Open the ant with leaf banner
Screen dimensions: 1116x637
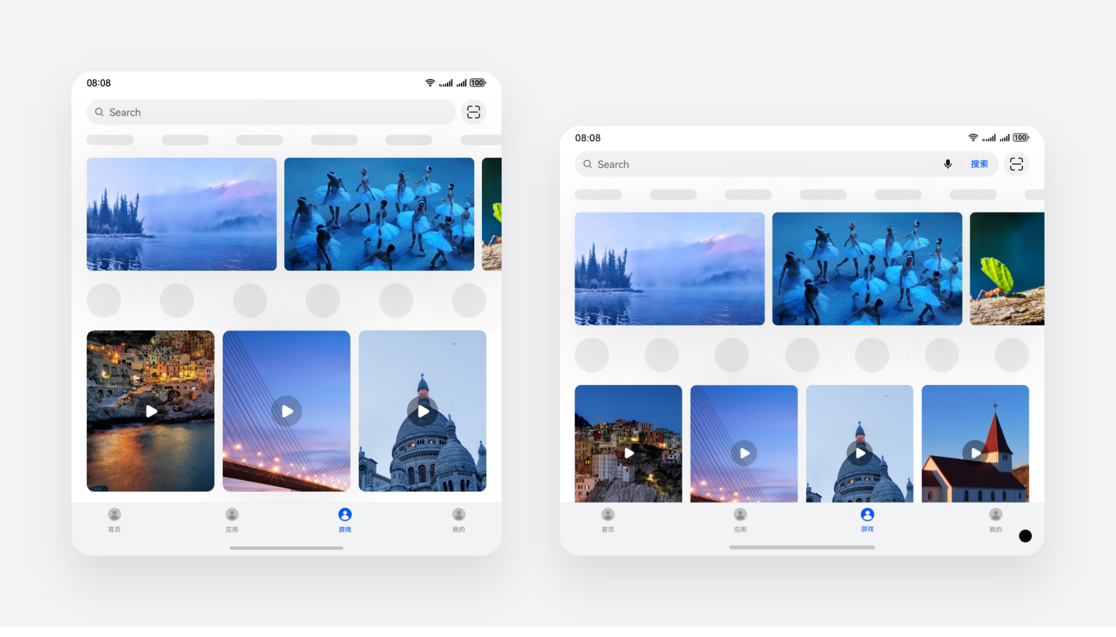click(x=1007, y=268)
